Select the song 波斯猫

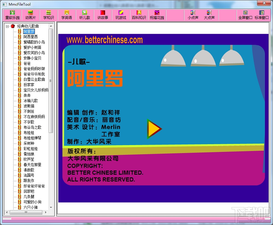[29, 106]
